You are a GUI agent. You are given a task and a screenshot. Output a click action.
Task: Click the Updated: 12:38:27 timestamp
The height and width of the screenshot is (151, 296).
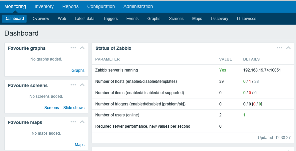tap(274, 138)
